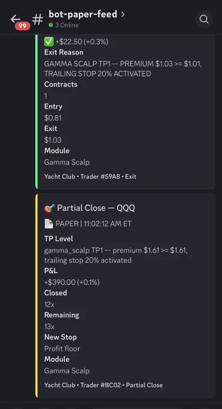The height and width of the screenshot is (409, 222).
Task: Tap the hashtag channel icon
Action: tap(37, 20)
